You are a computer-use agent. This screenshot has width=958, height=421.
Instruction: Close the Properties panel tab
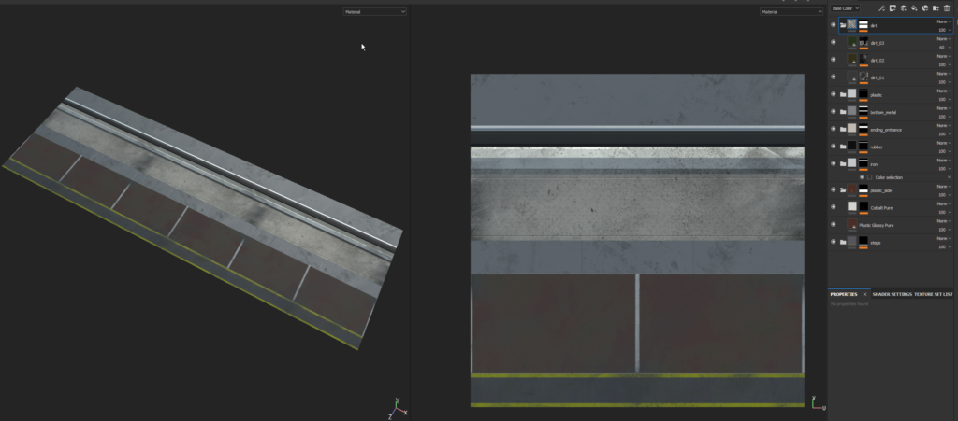coord(864,294)
